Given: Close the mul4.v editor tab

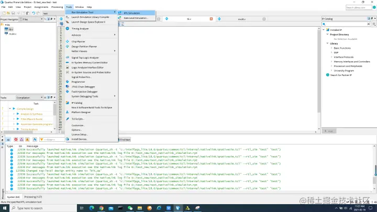Looking at the screenshot, I should pos(264,19).
